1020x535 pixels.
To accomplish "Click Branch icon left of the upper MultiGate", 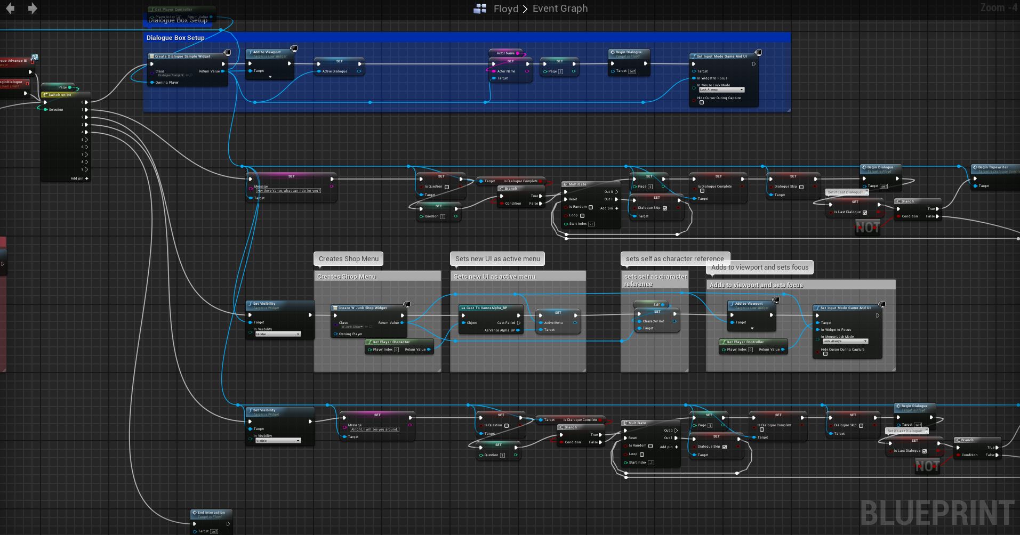I will tap(502, 189).
